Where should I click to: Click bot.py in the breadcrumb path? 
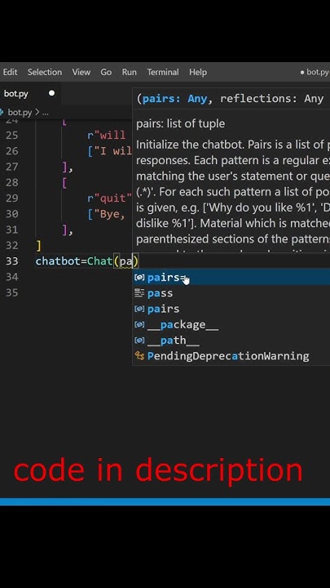(x=20, y=112)
